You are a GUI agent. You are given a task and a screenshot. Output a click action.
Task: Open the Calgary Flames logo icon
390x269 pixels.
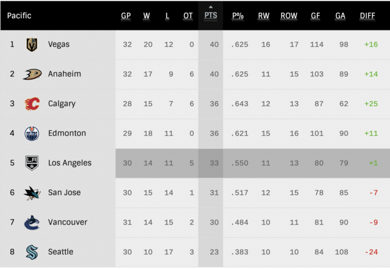(32, 103)
